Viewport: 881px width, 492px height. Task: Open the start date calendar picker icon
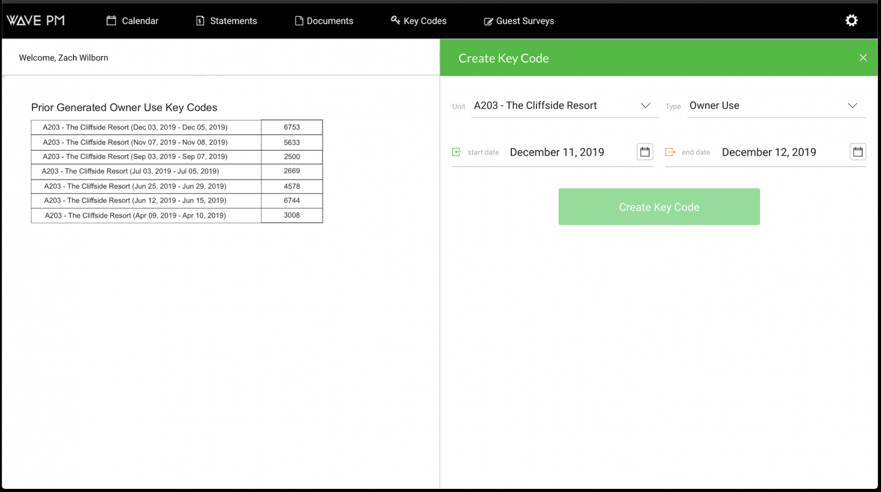click(x=644, y=151)
